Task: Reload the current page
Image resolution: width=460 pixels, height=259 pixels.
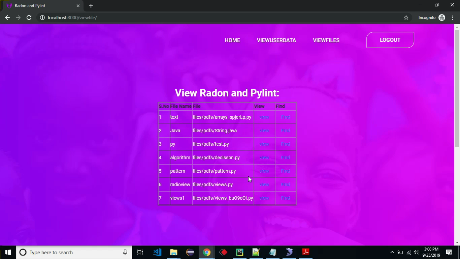Action: click(29, 18)
